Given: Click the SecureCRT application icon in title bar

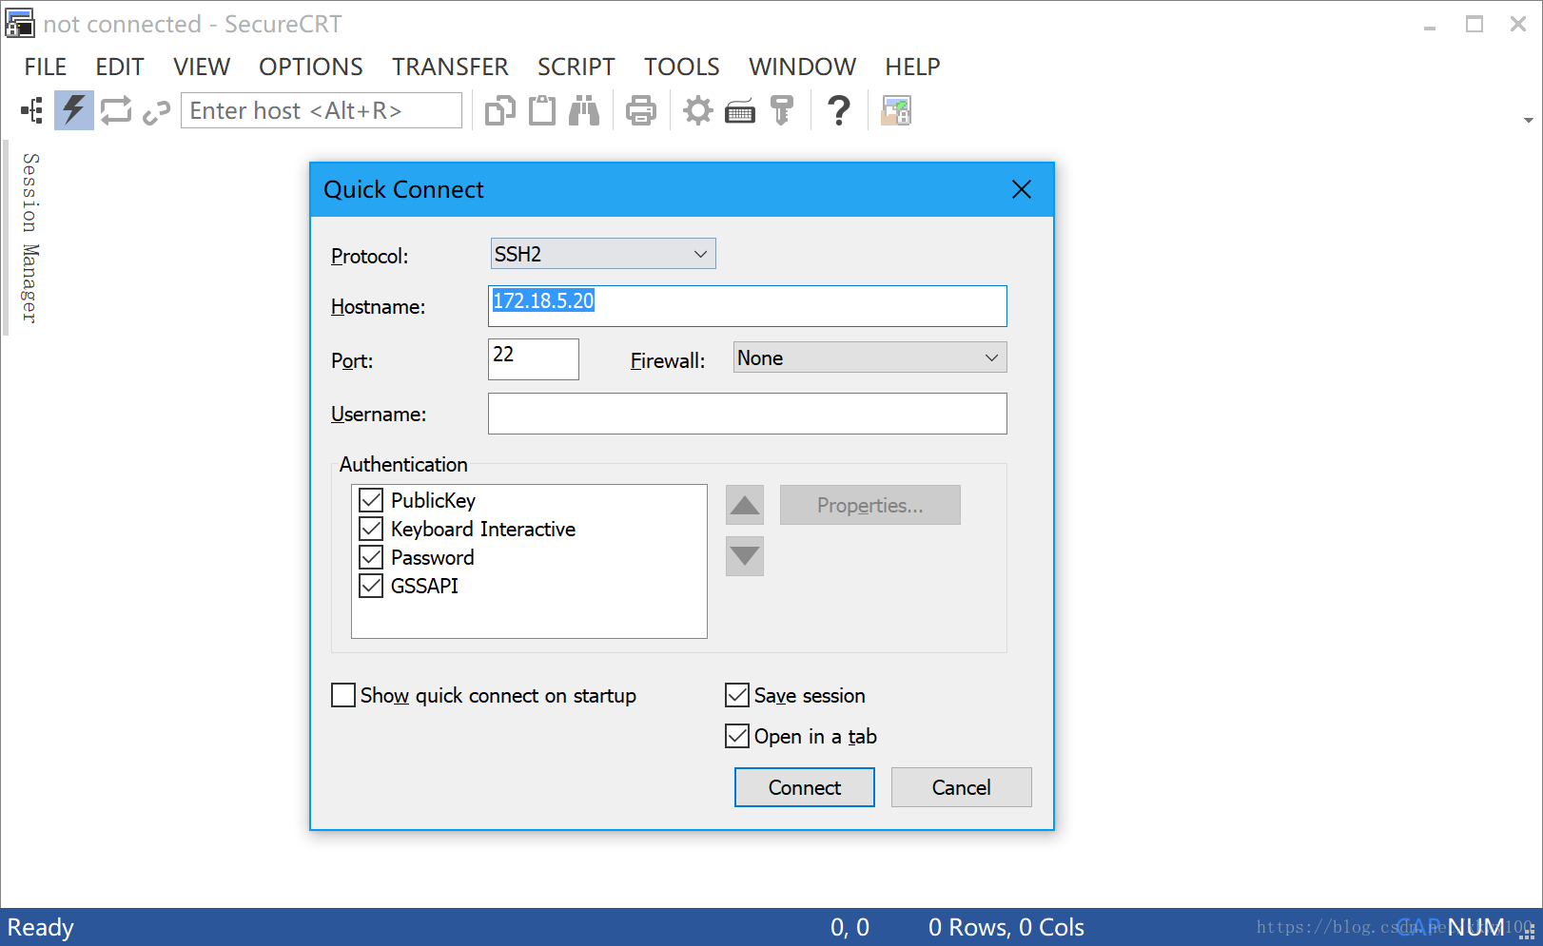Looking at the screenshot, I should (20, 23).
